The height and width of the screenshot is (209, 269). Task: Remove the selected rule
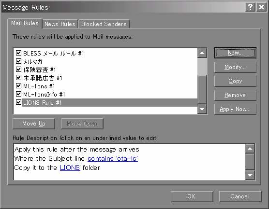(235, 95)
